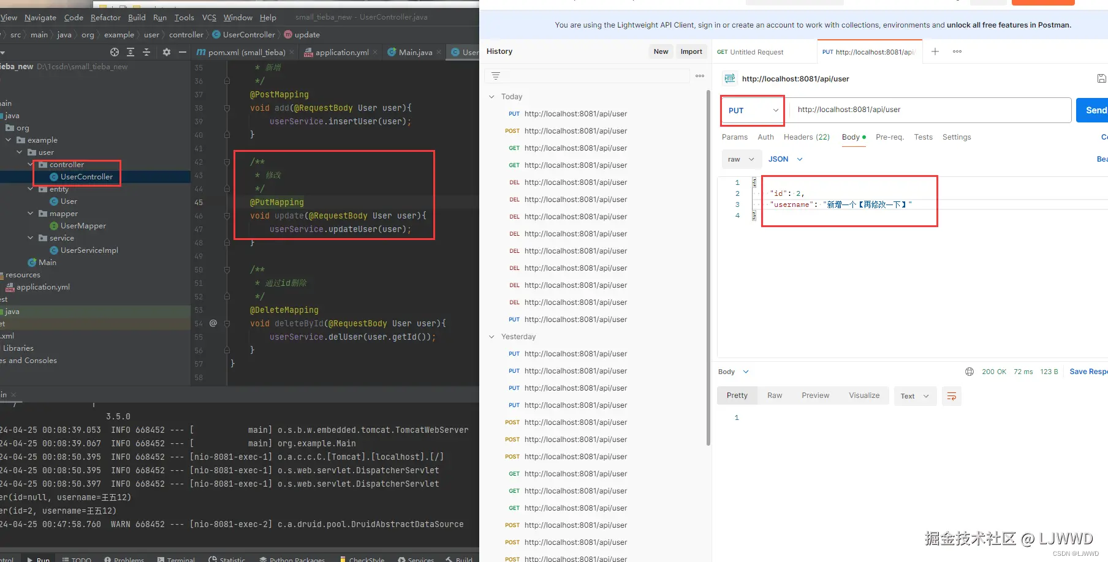Click the UserController class icon in project tree
The height and width of the screenshot is (562, 1108).
(x=54, y=177)
